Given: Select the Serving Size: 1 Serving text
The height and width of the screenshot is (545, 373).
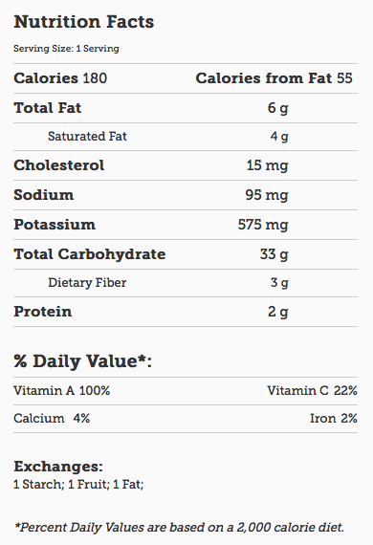Looking at the screenshot, I should coord(66,49).
